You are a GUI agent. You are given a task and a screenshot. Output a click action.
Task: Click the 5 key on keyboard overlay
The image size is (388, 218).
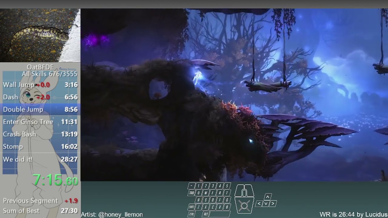pos(227,186)
